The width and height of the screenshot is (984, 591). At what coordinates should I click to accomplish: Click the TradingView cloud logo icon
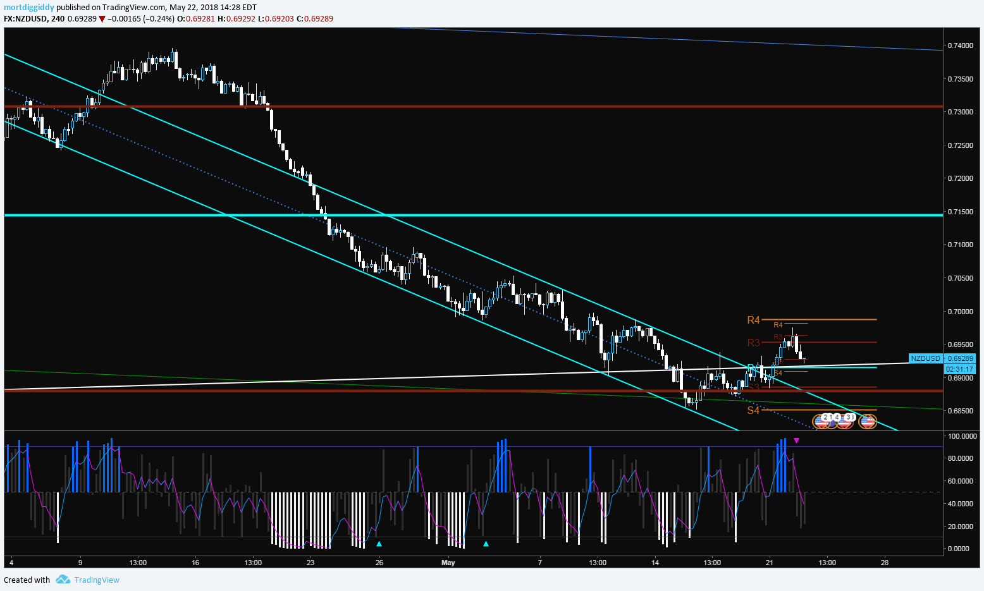click(62, 580)
